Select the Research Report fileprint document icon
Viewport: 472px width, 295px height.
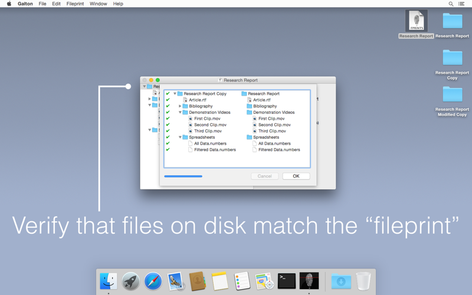tap(417, 21)
